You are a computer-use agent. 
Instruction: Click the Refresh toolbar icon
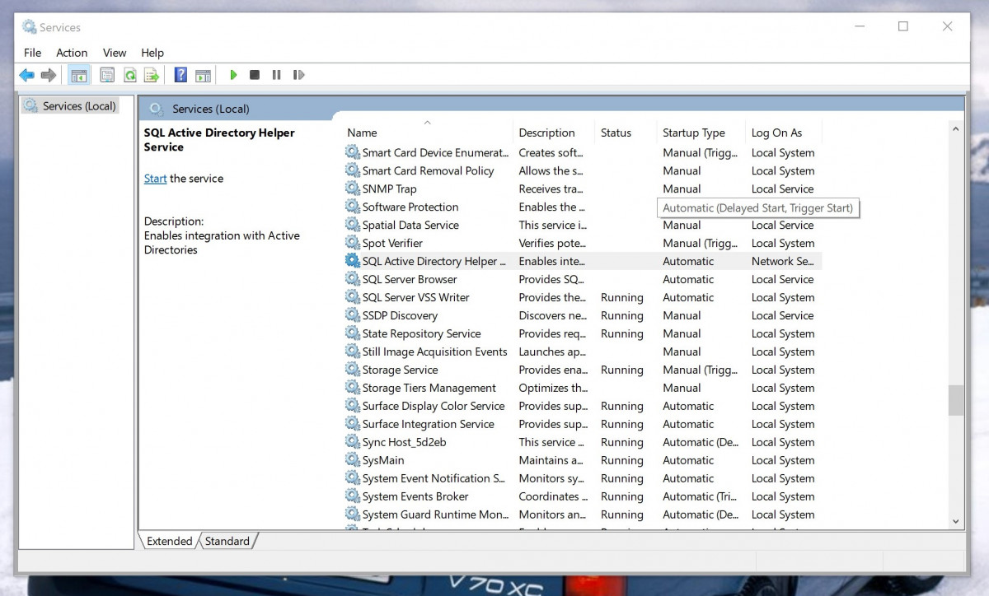coord(129,75)
